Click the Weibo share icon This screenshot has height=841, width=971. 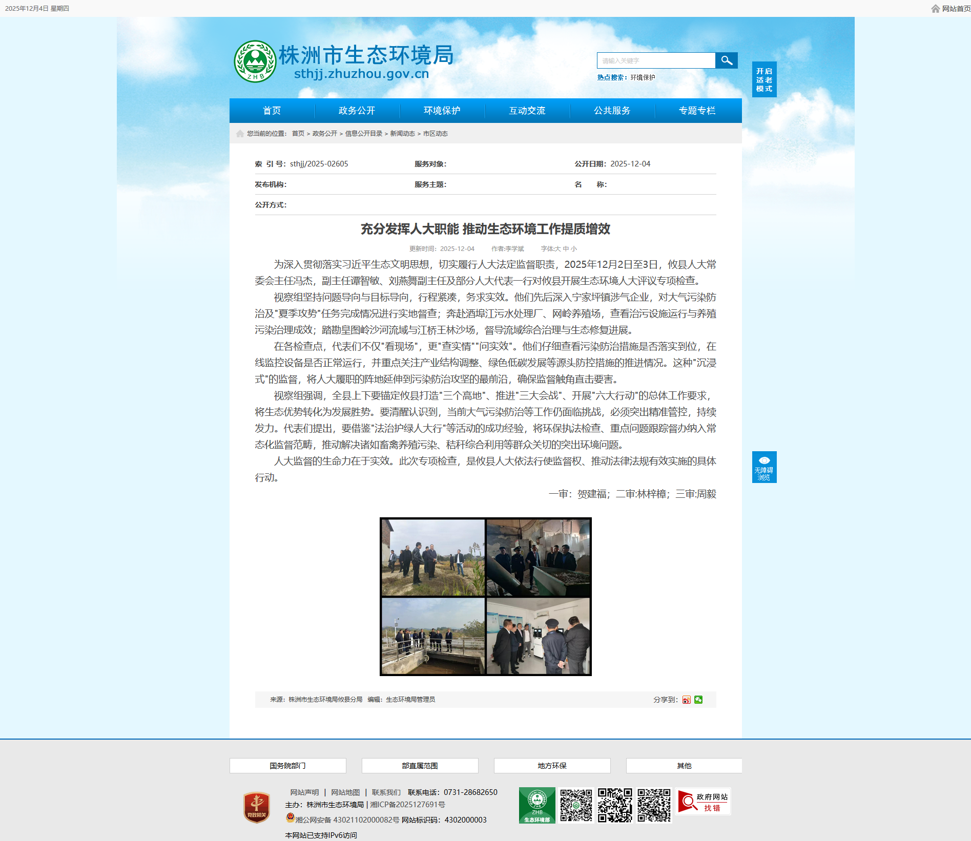[686, 700]
